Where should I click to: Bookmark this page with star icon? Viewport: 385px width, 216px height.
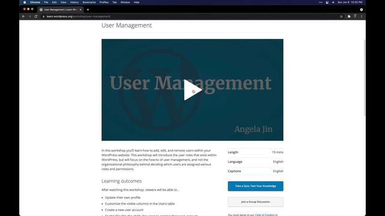[x=341, y=16]
